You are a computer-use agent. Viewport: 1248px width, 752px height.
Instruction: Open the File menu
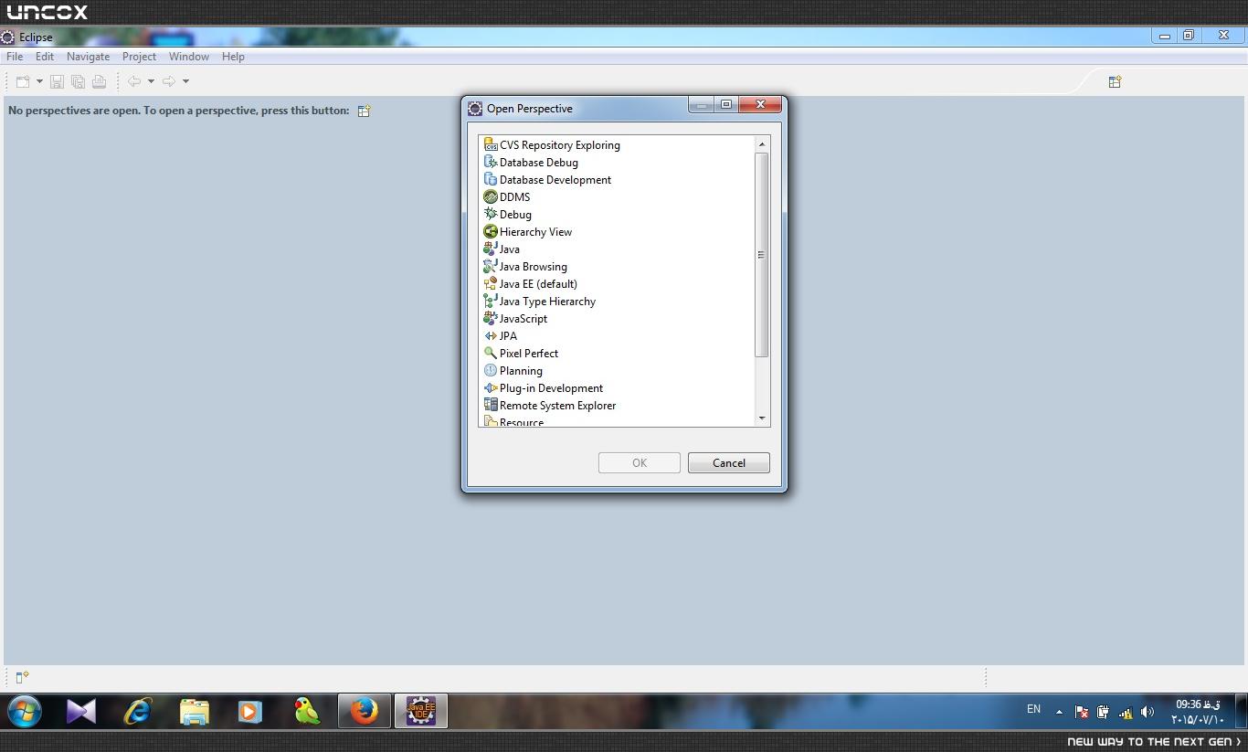(x=15, y=57)
